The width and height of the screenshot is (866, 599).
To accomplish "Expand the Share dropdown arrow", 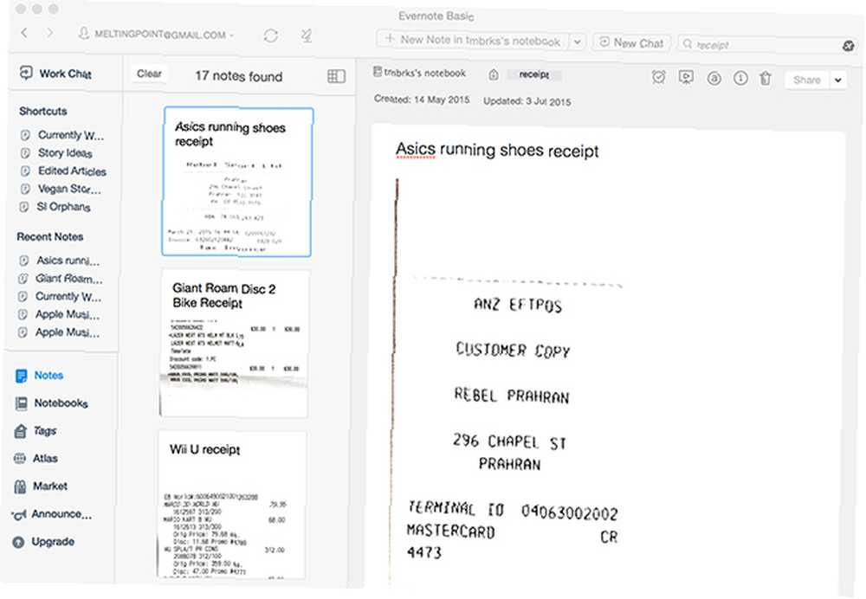I will 837,81.
